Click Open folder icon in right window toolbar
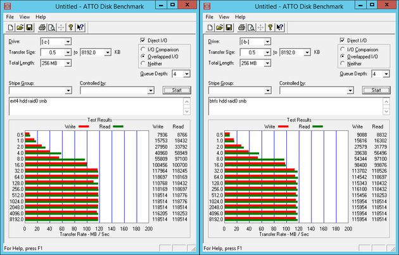 coord(219,27)
